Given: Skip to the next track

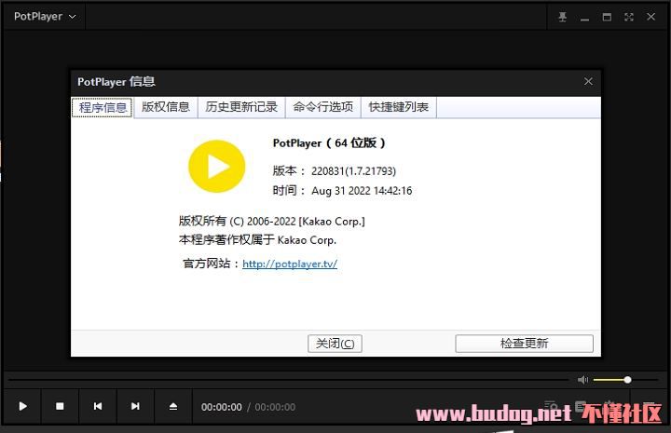Looking at the screenshot, I should click(135, 406).
